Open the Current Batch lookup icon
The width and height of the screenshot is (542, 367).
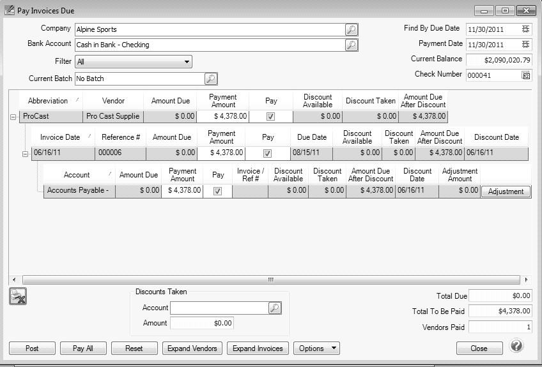coord(211,79)
